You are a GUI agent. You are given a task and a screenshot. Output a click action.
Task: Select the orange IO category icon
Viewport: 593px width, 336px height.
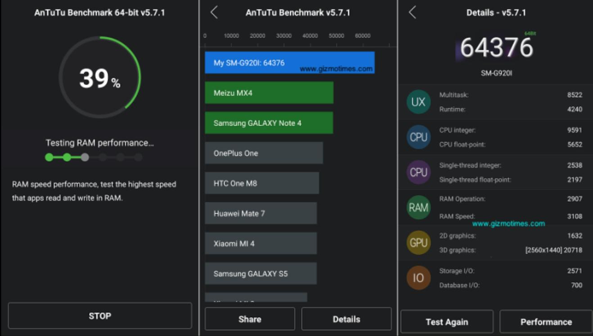[418, 278]
